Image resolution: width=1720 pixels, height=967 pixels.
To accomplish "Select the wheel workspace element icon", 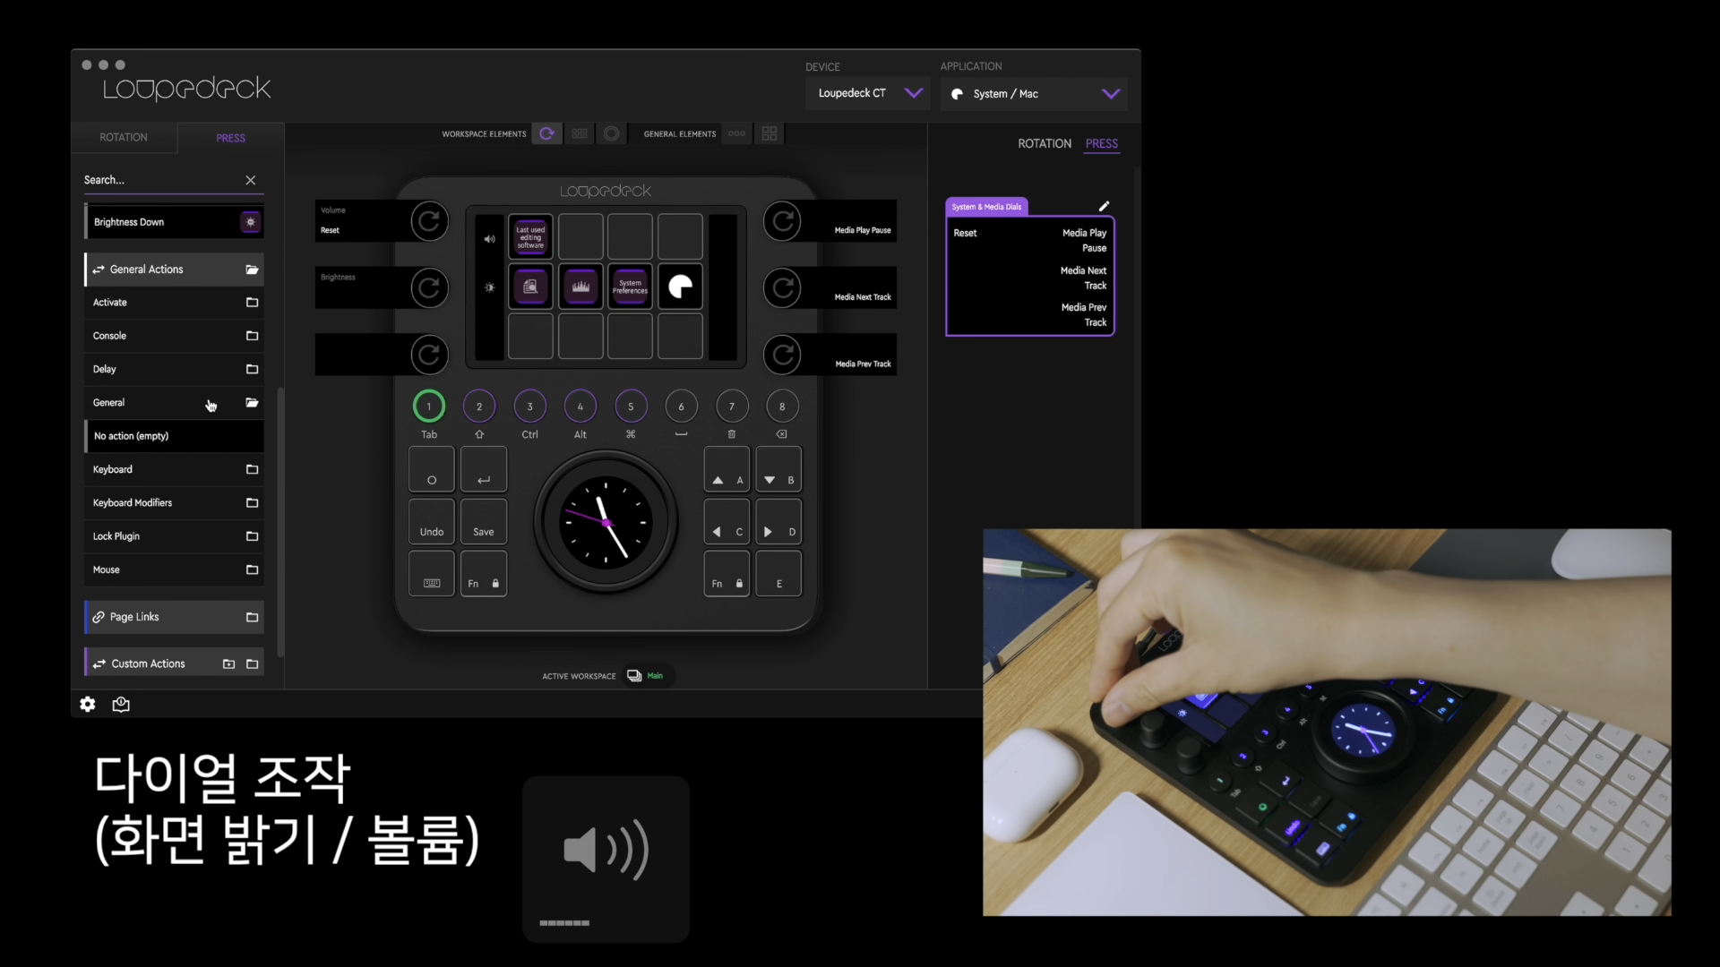I will pos(612,133).
